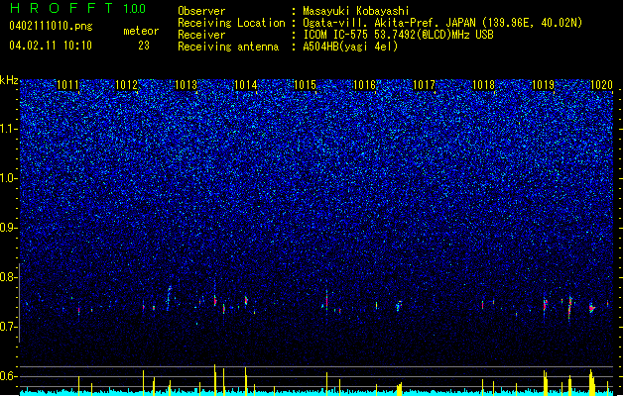Click the 1.0 kHz frequency axis label
Image resolution: width=624 pixels, height=396 pixels.
click(9, 178)
